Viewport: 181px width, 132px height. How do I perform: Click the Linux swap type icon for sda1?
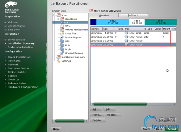tap(126, 33)
